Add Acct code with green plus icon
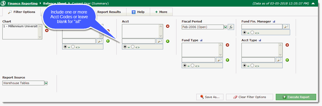Image resolution: width=322 pixels, height=106 pixels. (x=168, y=41)
